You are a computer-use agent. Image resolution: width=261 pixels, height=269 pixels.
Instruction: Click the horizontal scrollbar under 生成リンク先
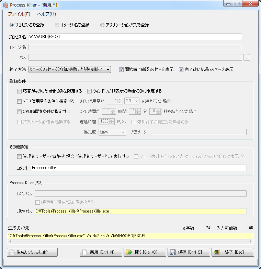[130, 241]
